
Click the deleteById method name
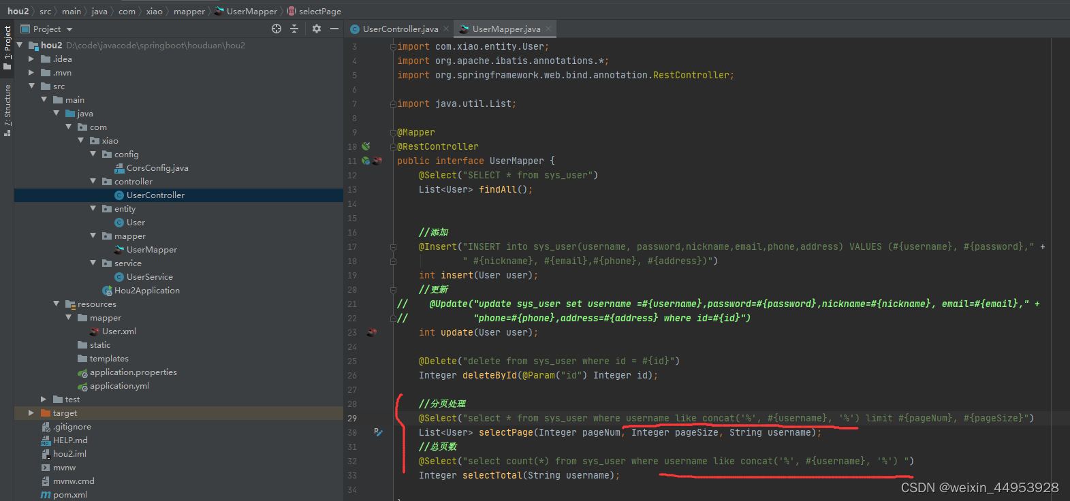point(490,375)
